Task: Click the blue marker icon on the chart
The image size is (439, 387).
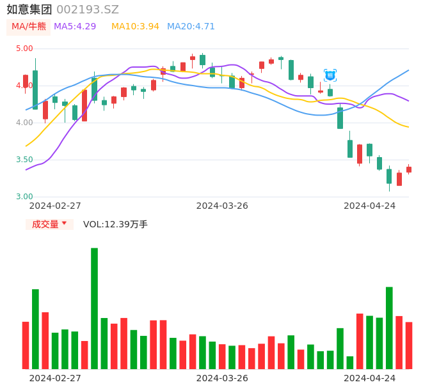Action: [330, 75]
